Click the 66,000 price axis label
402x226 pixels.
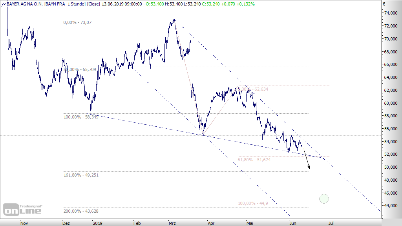pyautogui.click(x=391, y=65)
